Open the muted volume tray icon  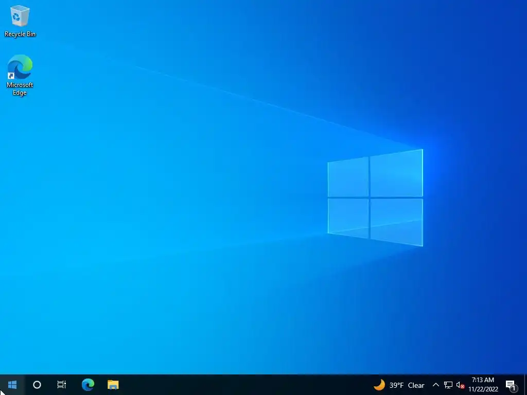point(460,385)
